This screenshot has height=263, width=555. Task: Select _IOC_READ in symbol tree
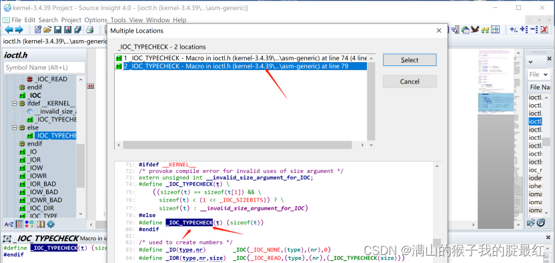pyautogui.click(x=51, y=79)
